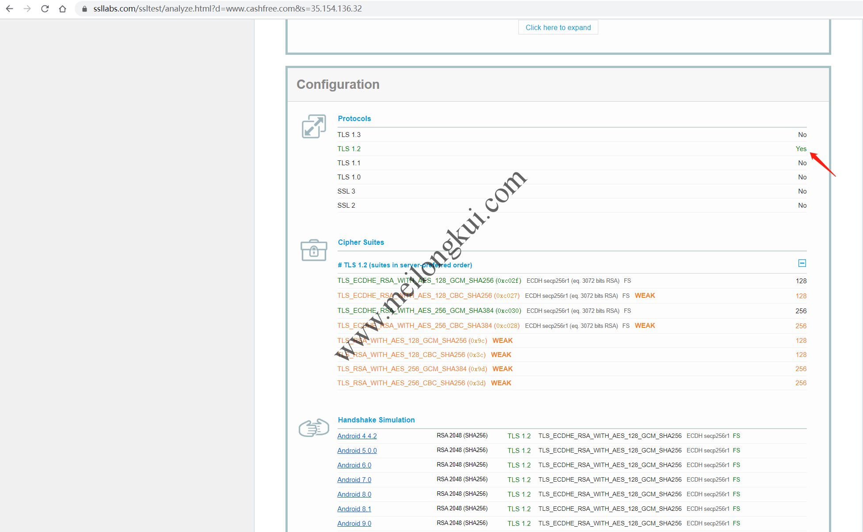Click the SSL 3 protocol row label

pos(346,191)
